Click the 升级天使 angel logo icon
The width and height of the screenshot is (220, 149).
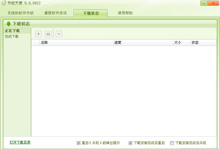[4, 3]
